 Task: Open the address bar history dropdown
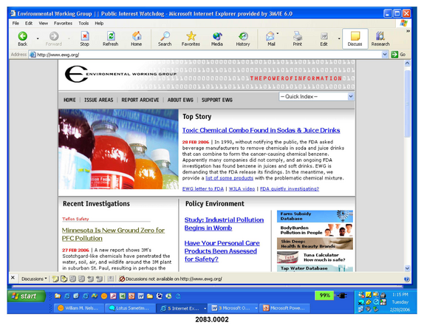[x=385, y=55]
